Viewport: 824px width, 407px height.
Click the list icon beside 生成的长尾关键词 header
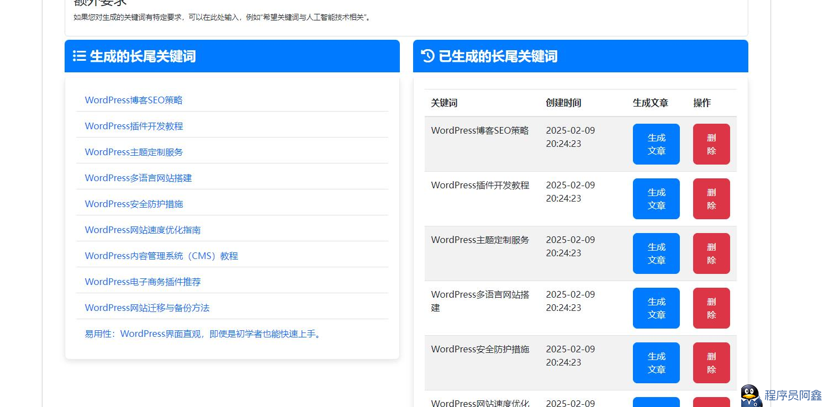[x=80, y=56]
